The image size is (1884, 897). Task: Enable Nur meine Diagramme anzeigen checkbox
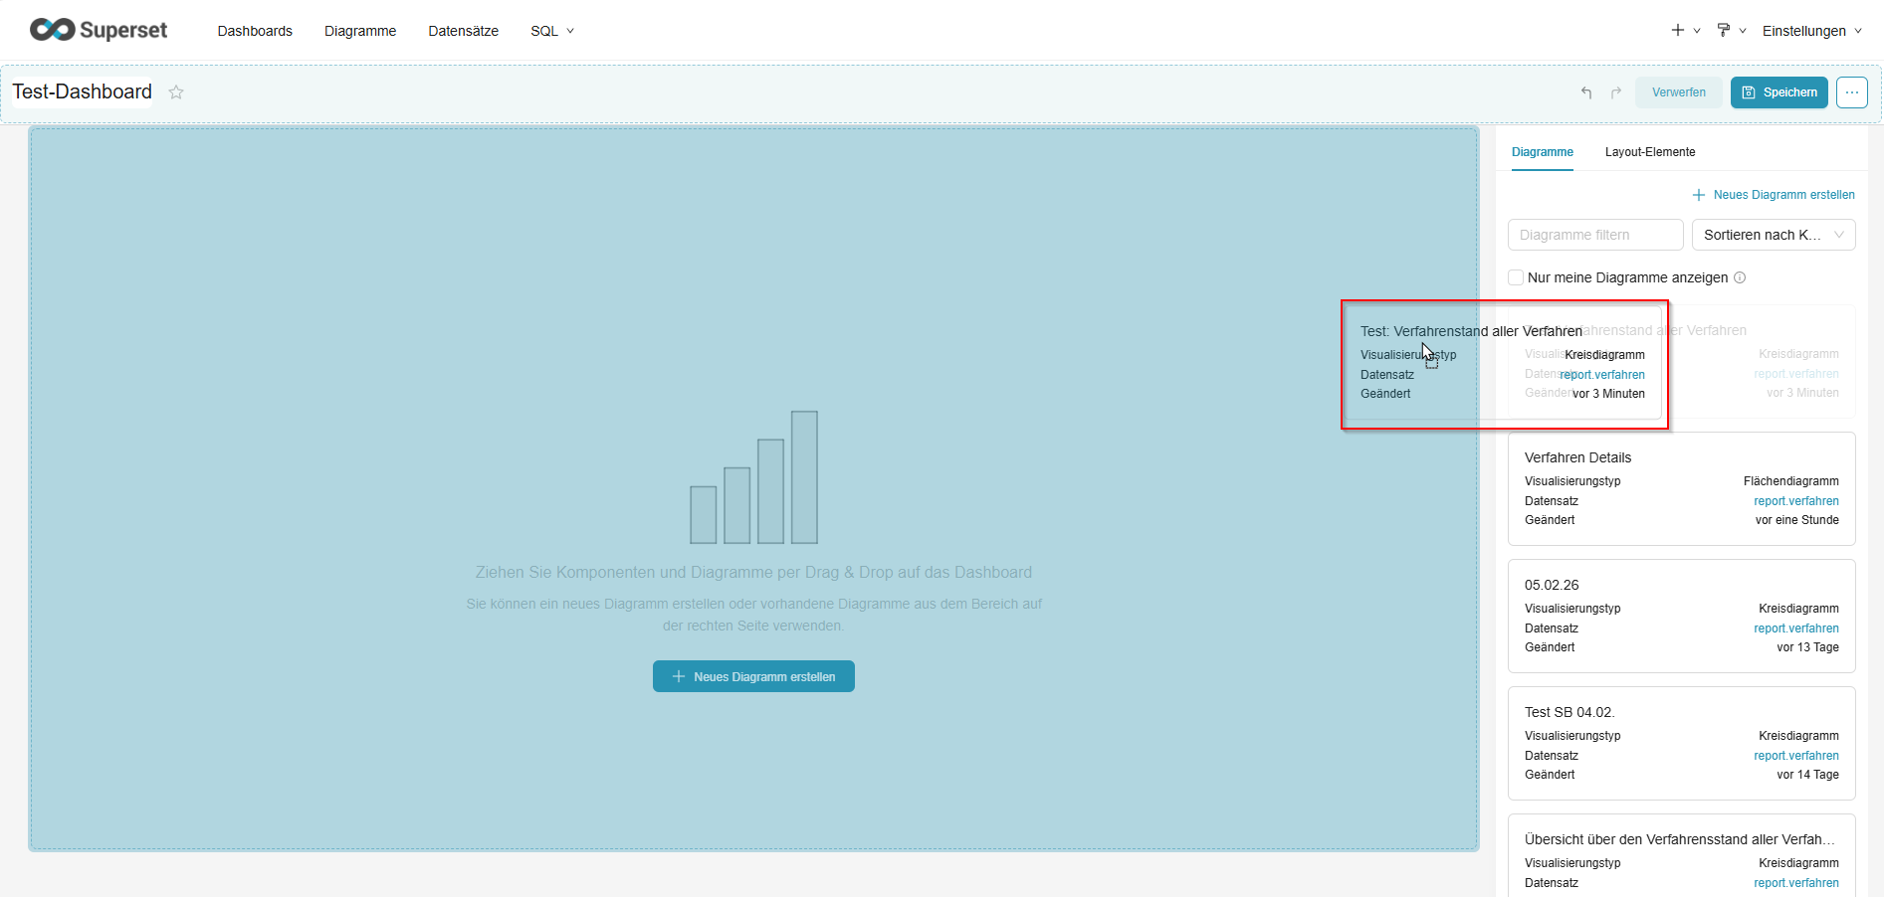[1516, 277]
